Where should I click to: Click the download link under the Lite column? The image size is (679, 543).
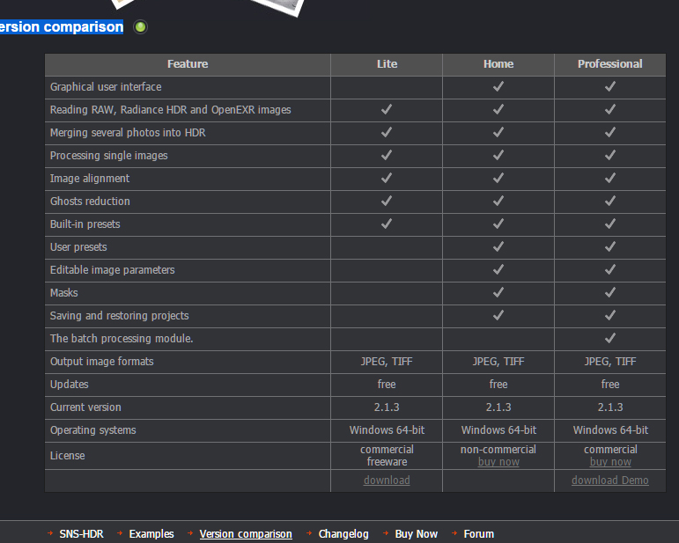[387, 481]
